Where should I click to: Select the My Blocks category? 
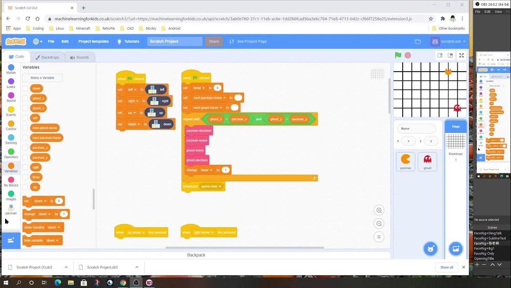[x=11, y=182]
